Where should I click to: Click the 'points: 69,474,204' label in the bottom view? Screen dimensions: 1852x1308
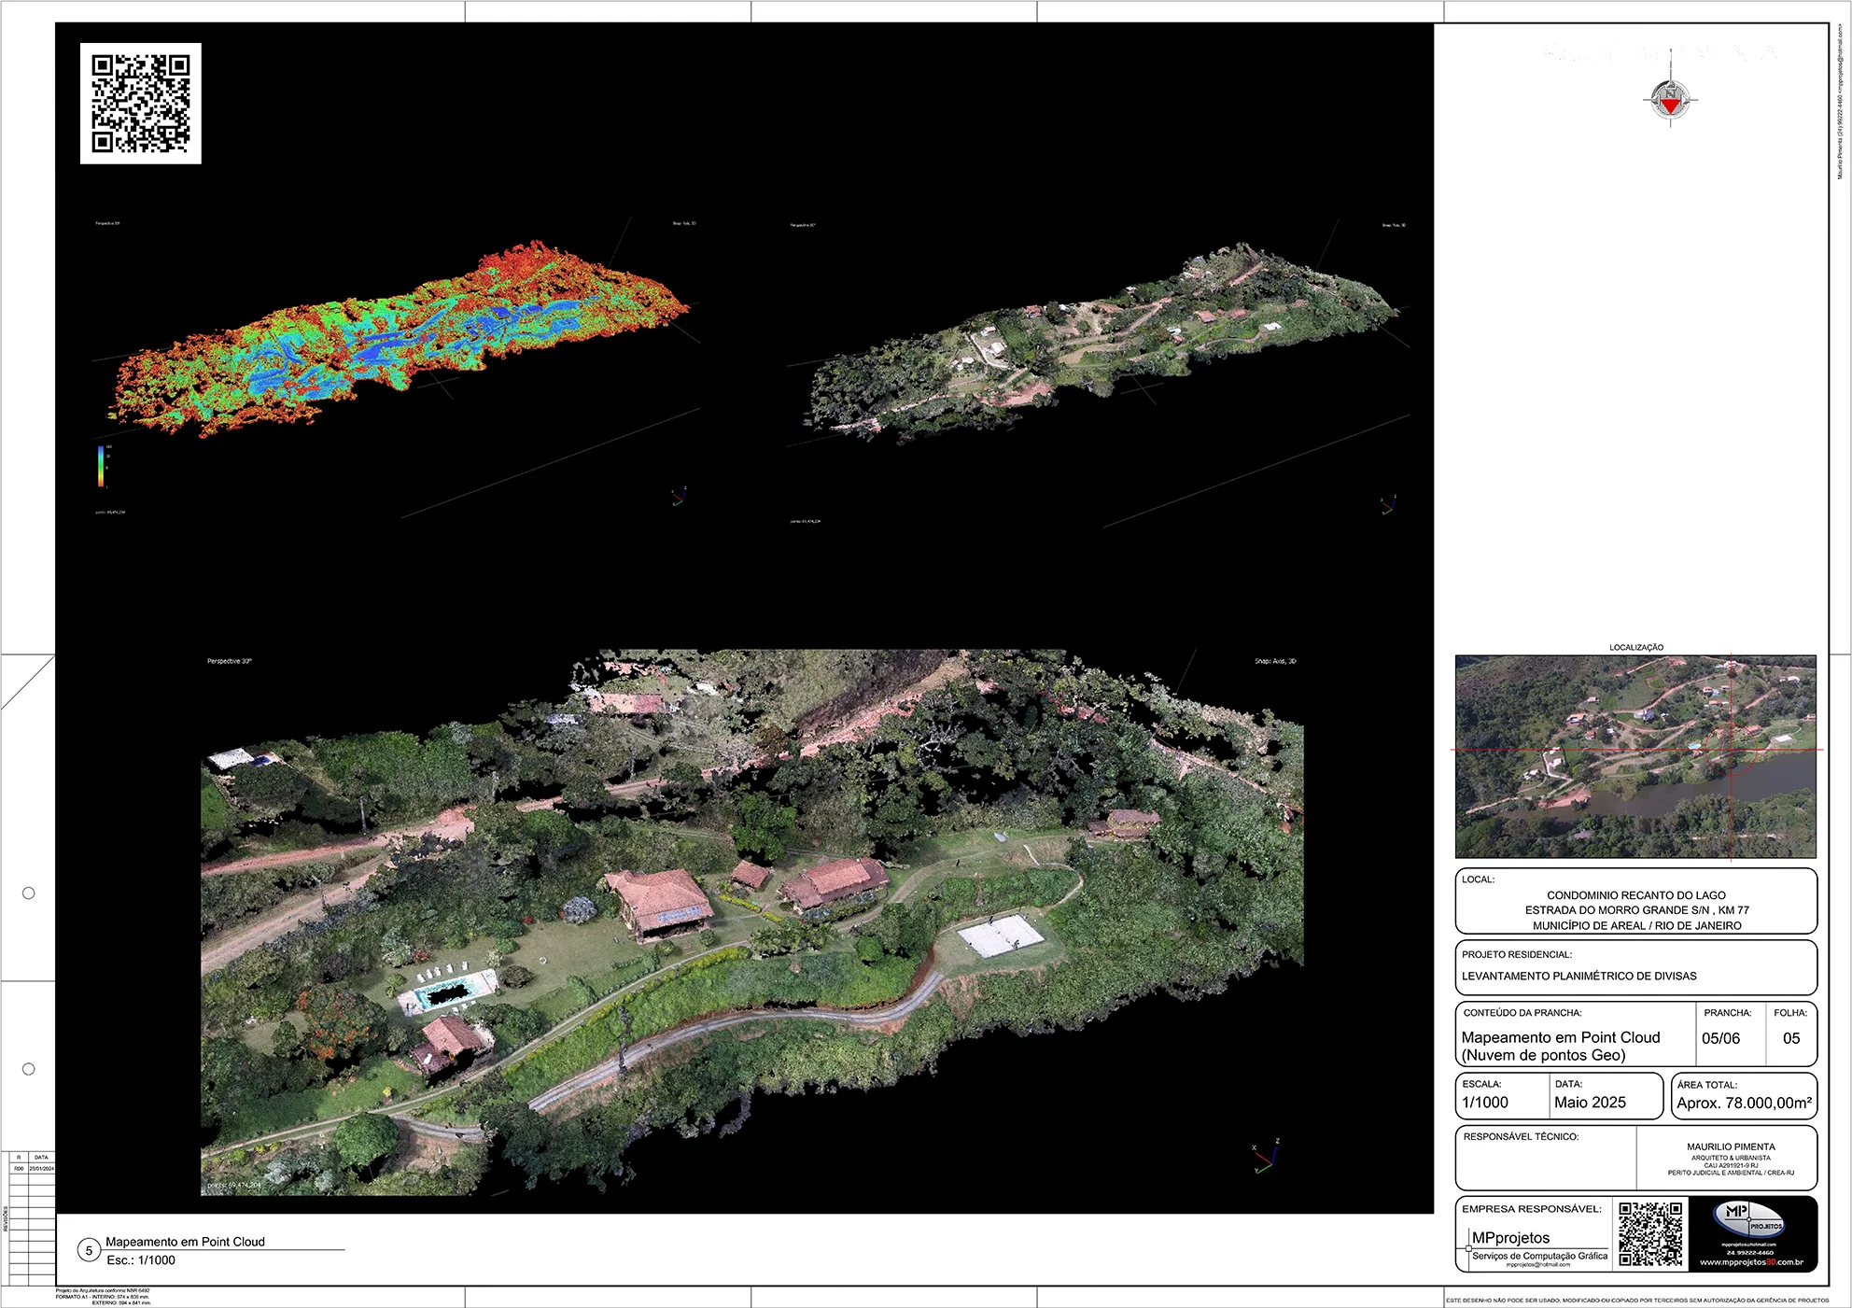click(234, 1186)
